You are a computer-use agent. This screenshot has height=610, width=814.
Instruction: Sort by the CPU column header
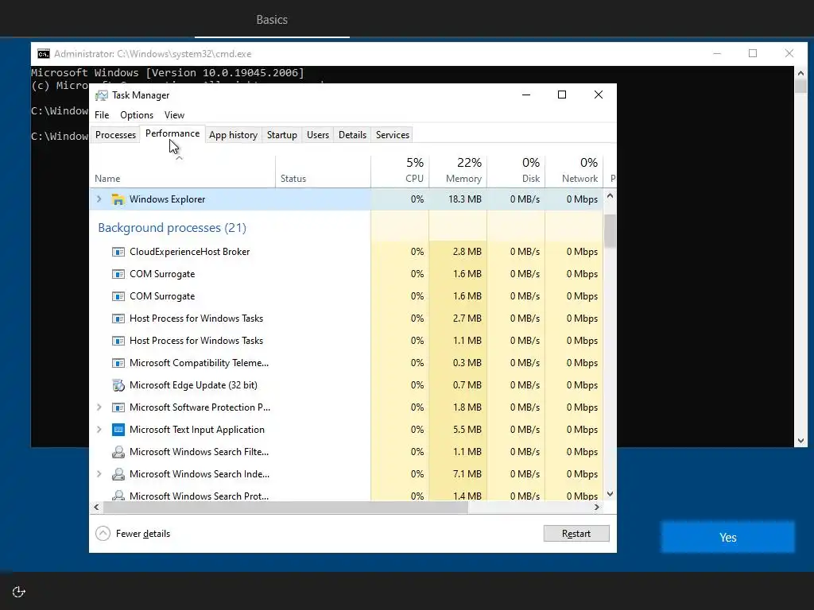(400, 172)
